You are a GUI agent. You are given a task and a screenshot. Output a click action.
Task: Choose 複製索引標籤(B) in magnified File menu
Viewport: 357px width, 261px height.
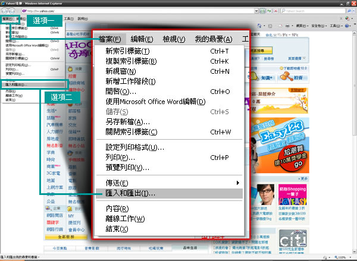(x=169, y=61)
